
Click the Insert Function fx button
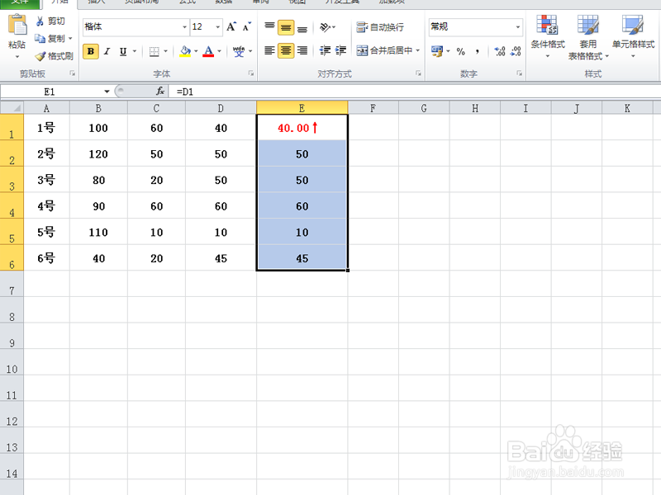[x=160, y=92]
